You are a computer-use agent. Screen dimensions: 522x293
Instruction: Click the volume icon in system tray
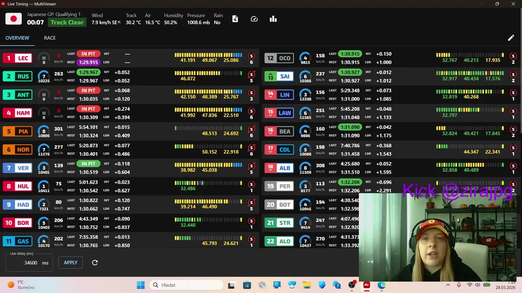tap(477, 285)
